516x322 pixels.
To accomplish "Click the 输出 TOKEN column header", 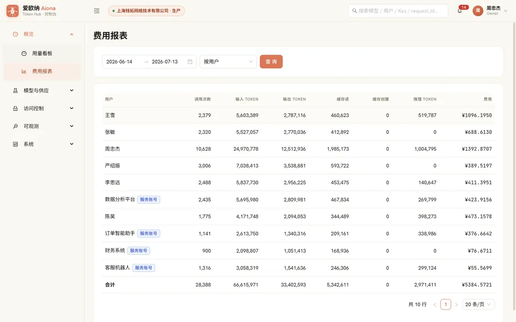I will click(294, 99).
